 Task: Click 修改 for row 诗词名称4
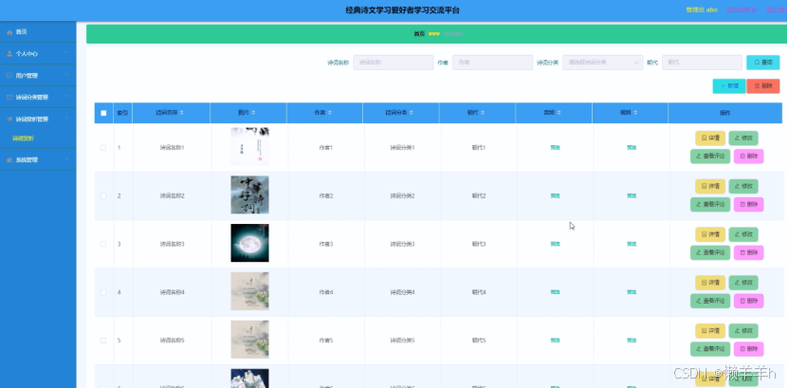pyautogui.click(x=743, y=283)
